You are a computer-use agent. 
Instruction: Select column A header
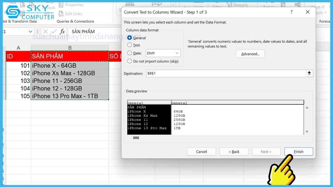(x=18, y=48)
